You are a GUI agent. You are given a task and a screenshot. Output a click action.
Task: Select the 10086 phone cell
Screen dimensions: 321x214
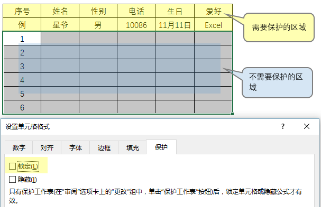coord(136,25)
